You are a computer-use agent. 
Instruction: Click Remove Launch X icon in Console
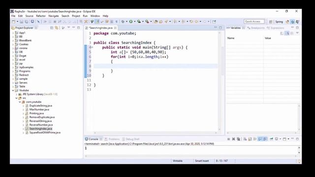tap(233, 139)
